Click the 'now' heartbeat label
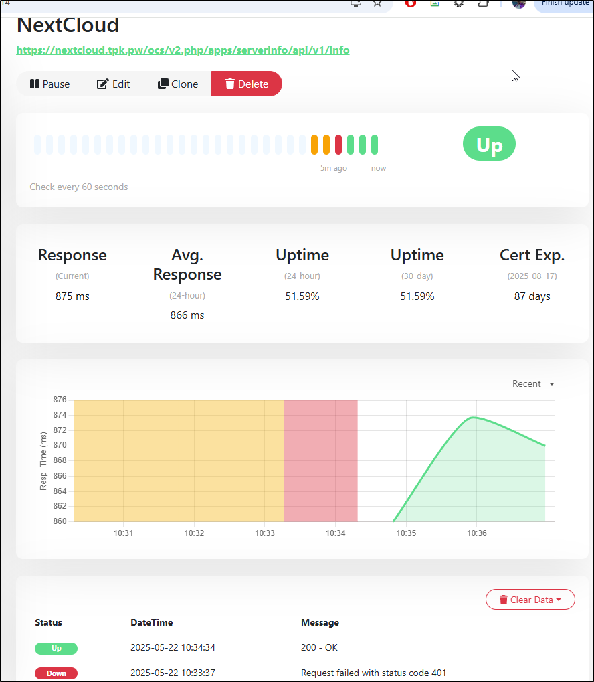Image resolution: width=594 pixels, height=682 pixels. 379,169
